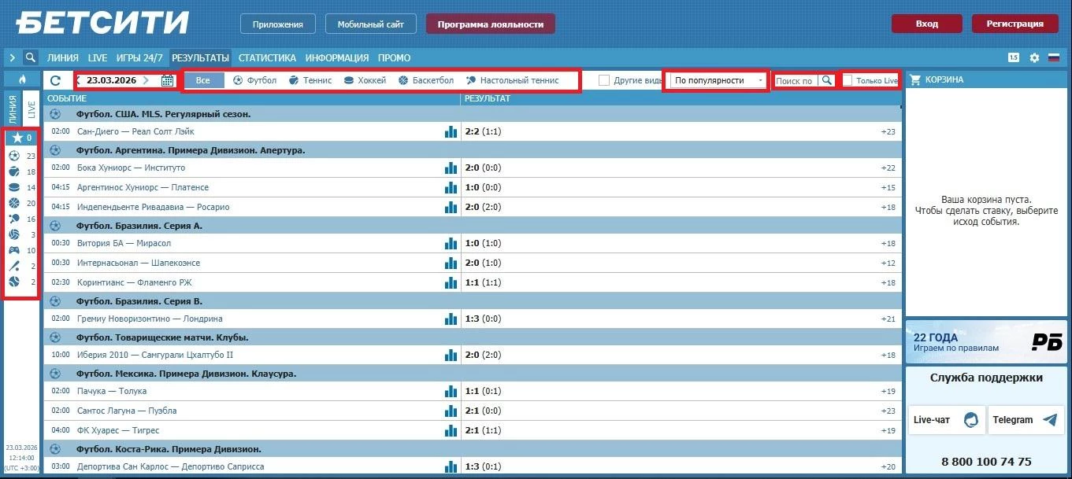Expand the panel with the top-left chevron
The image size is (1072, 479).
[13, 57]
